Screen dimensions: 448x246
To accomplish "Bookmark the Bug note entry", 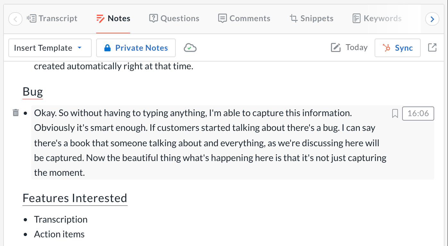I will [395, 114].
